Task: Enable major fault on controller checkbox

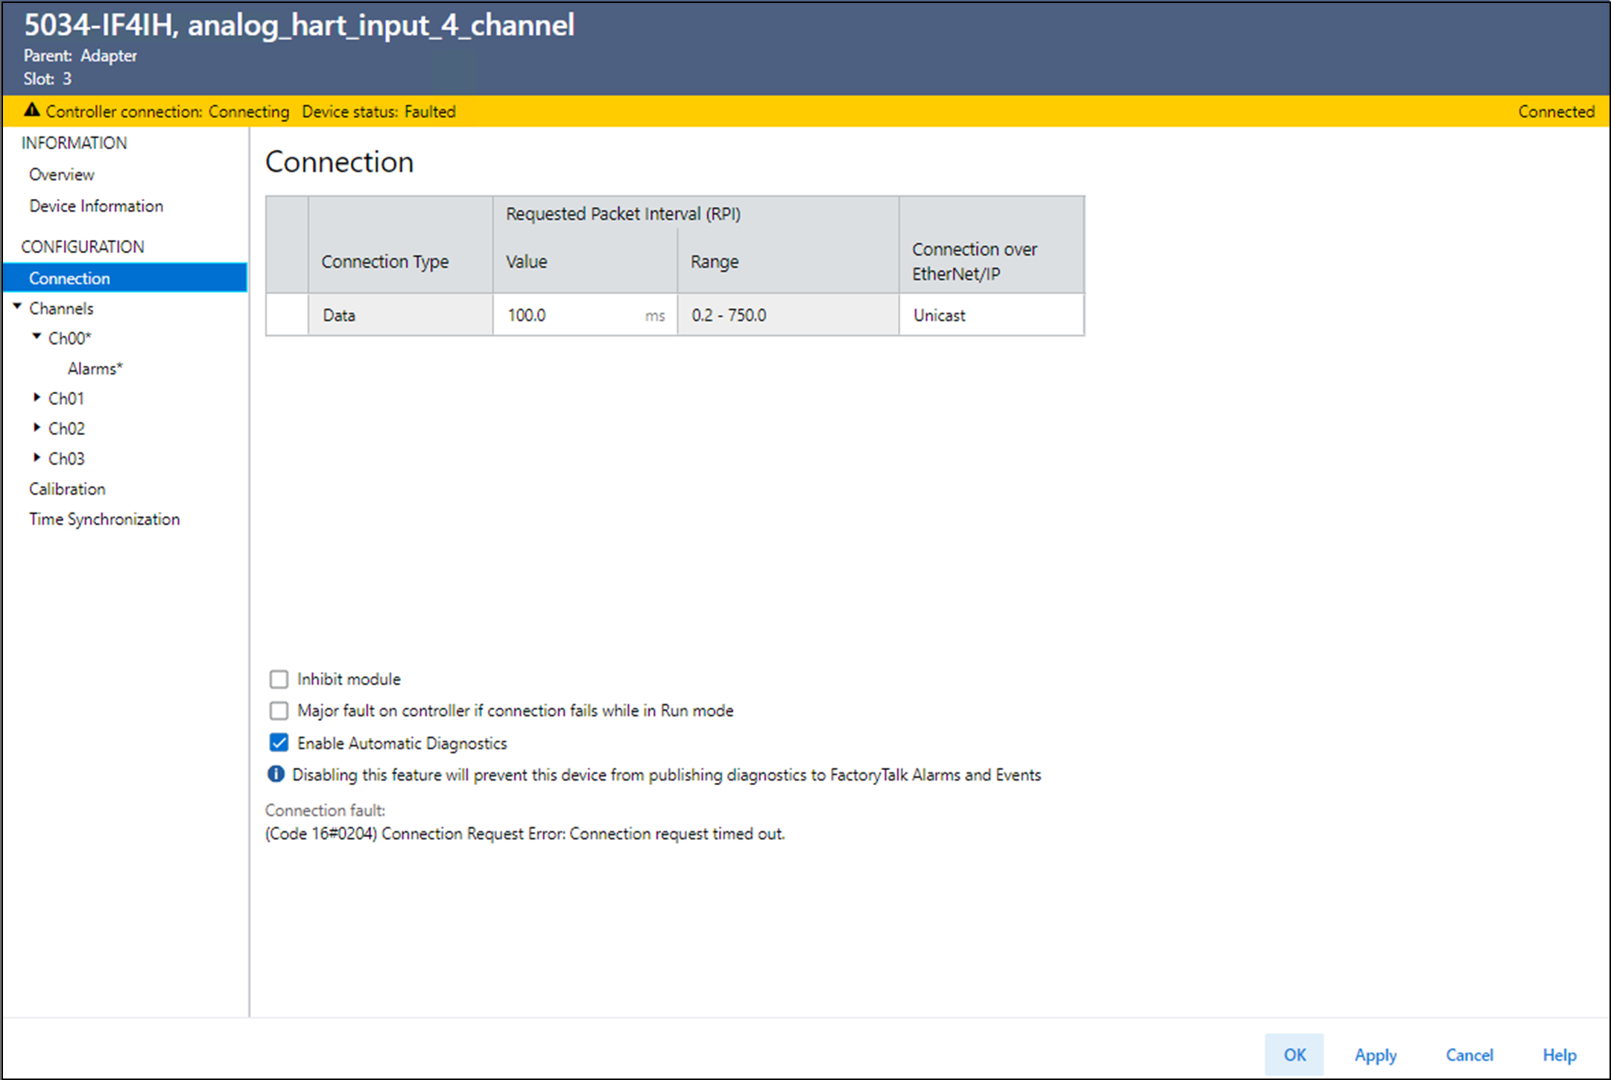Action: pyautogui.click(x=279, y=711)
